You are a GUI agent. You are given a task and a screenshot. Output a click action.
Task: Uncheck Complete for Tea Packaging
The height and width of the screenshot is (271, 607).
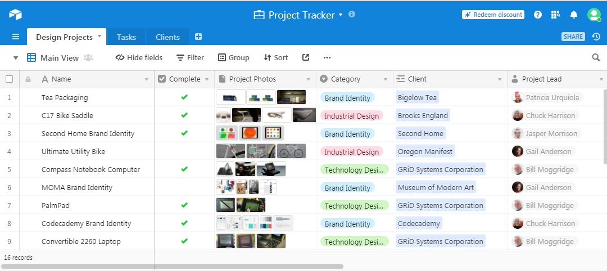point(184,97)
